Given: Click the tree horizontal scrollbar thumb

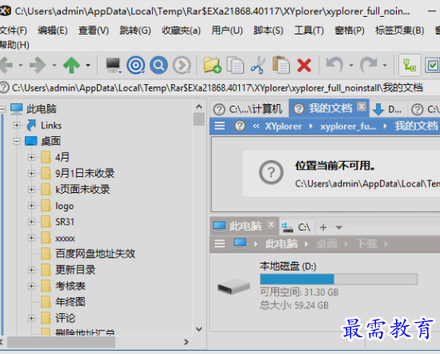Looking at the screenshot, I should pyautogui.click(x=61, y=342).
